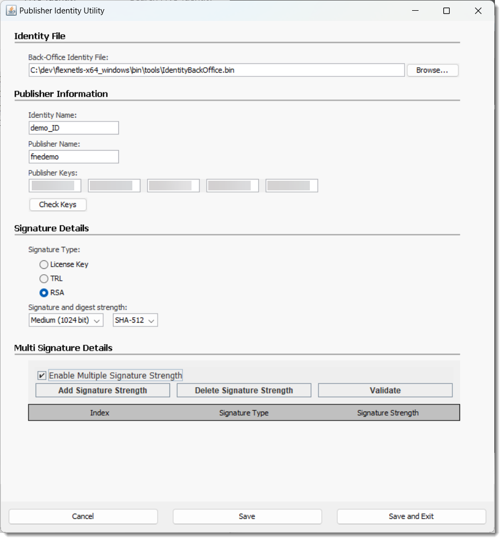Select the RSA radio button
Image resolution: width=503 pixels, height=541 pixels.
[44, 293]
